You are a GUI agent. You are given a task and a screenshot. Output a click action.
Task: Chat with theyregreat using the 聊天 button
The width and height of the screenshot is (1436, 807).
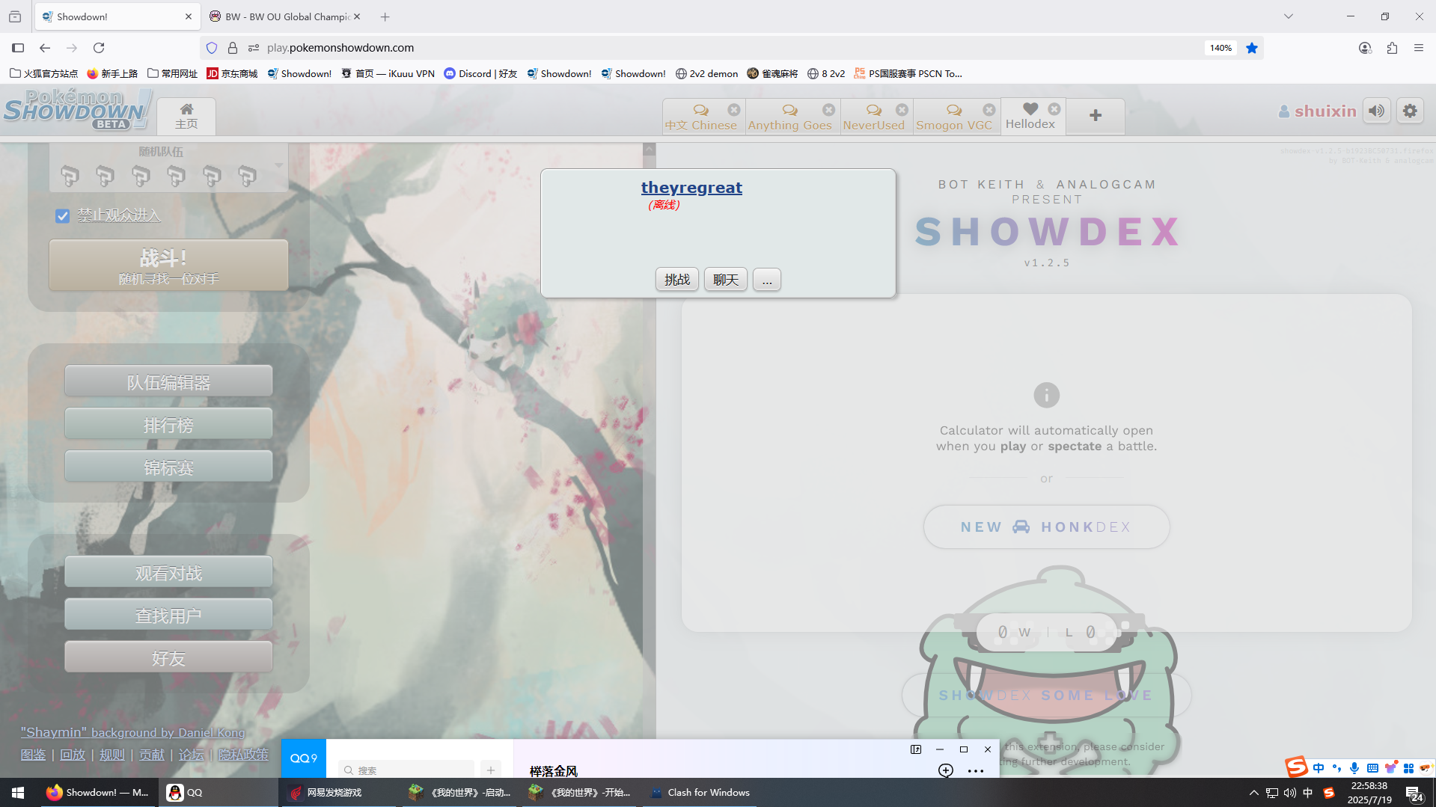726,280
